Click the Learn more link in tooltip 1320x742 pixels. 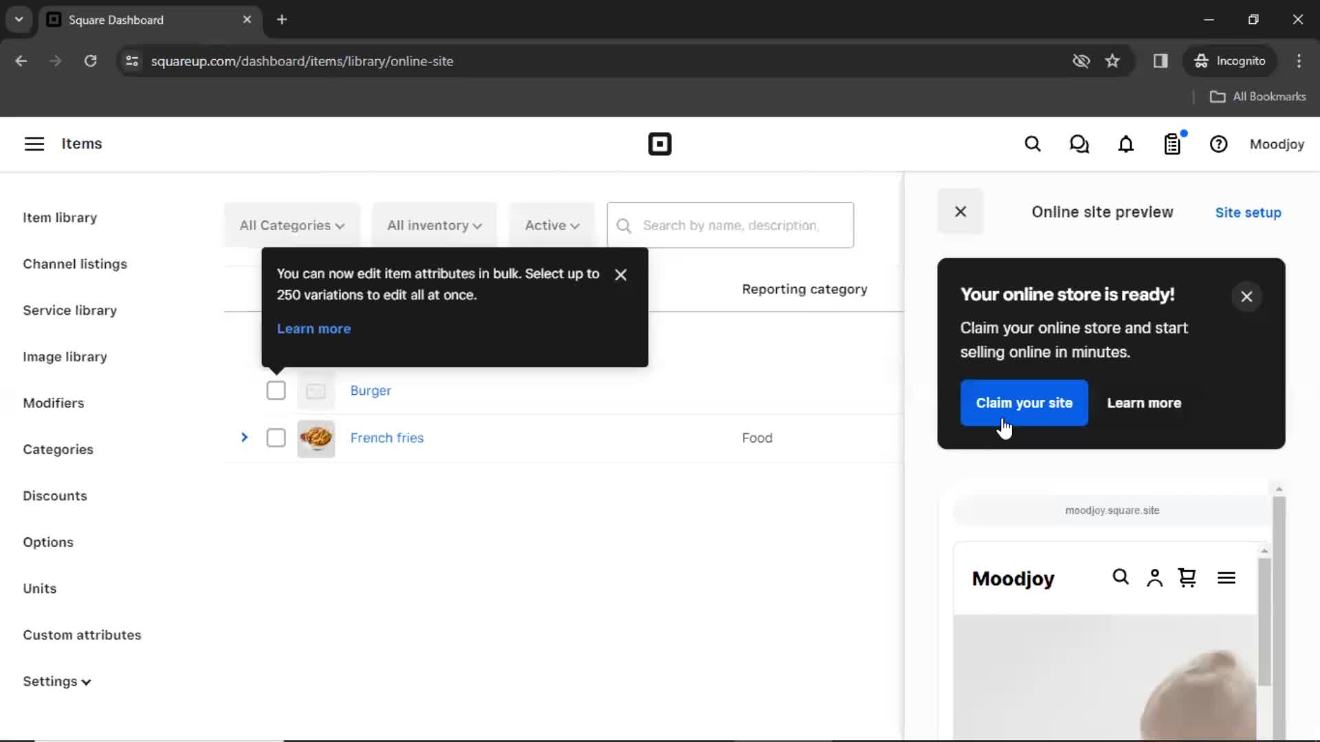(x=313, y=328)
